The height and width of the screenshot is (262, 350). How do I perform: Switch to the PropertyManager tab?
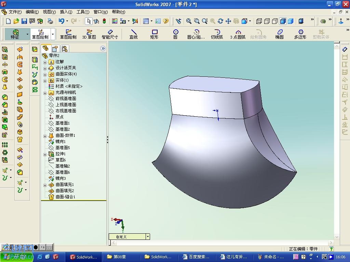[55, 48]
